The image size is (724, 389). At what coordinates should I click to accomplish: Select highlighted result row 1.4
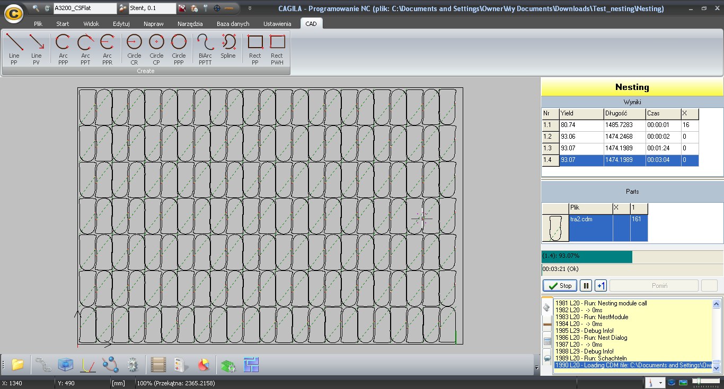620,160
